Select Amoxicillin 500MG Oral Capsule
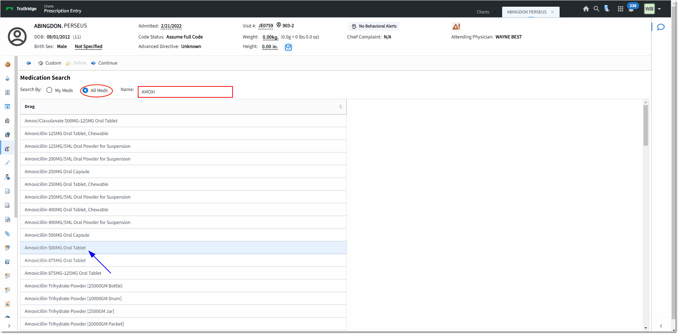This screenshot has height=334, width=678. coord(183,235)
